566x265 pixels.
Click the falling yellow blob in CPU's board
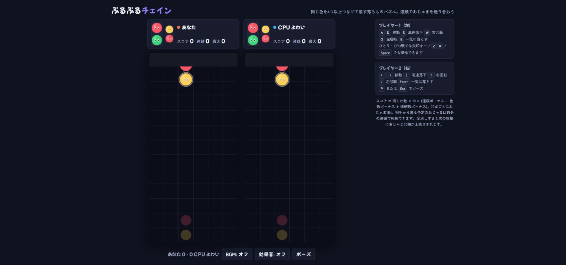click(x=282, y=80)
